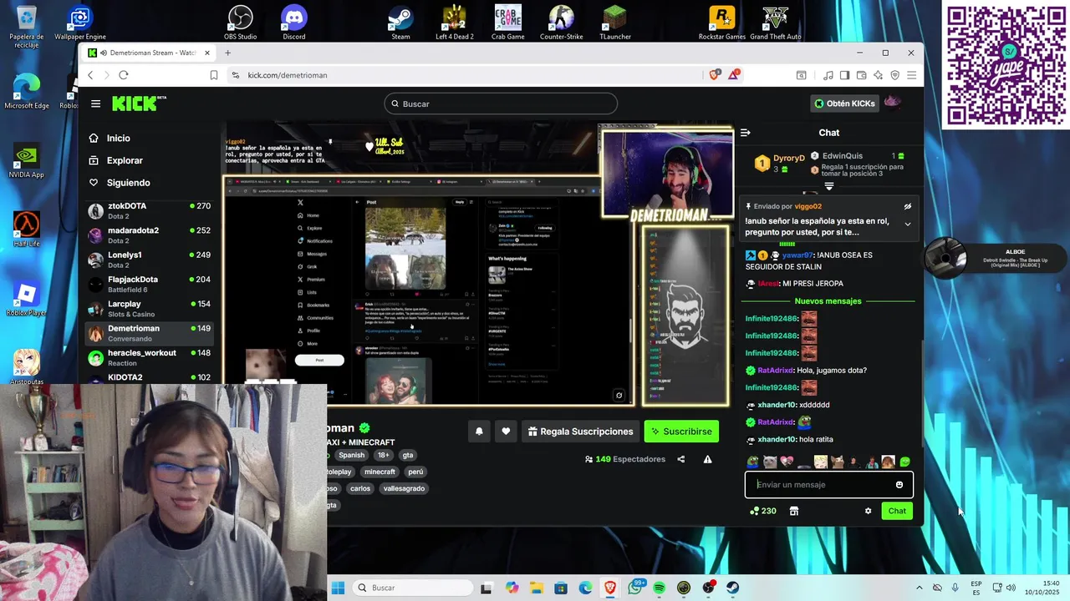Click the vallesagrado tag
This screenshot has height=601, width=1070.
click(404, 488)
